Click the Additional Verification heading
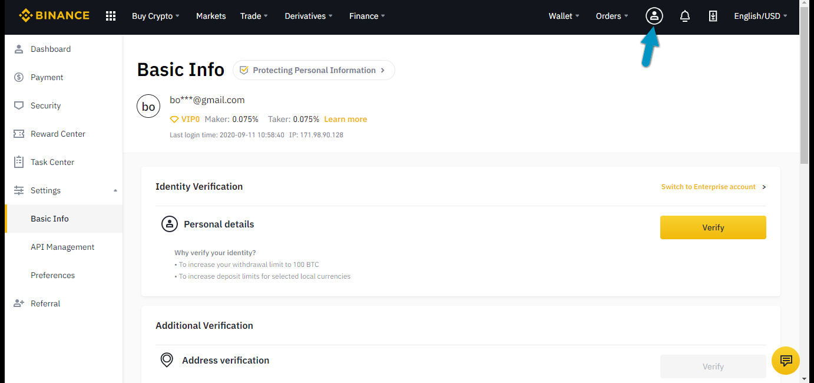The image size is (814, 383). point(204,325)
